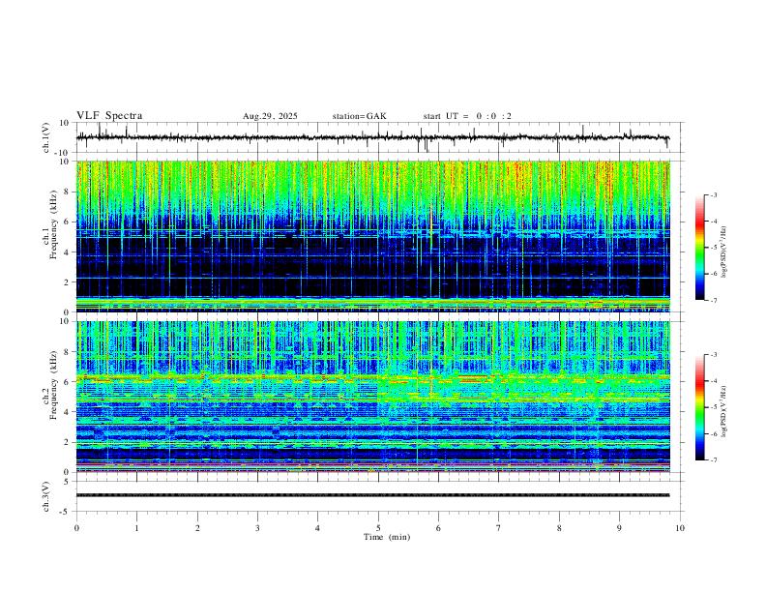The image size is (766, 592).
Task: Click time axis tick label "1"
Action: (x=136, y=528)
